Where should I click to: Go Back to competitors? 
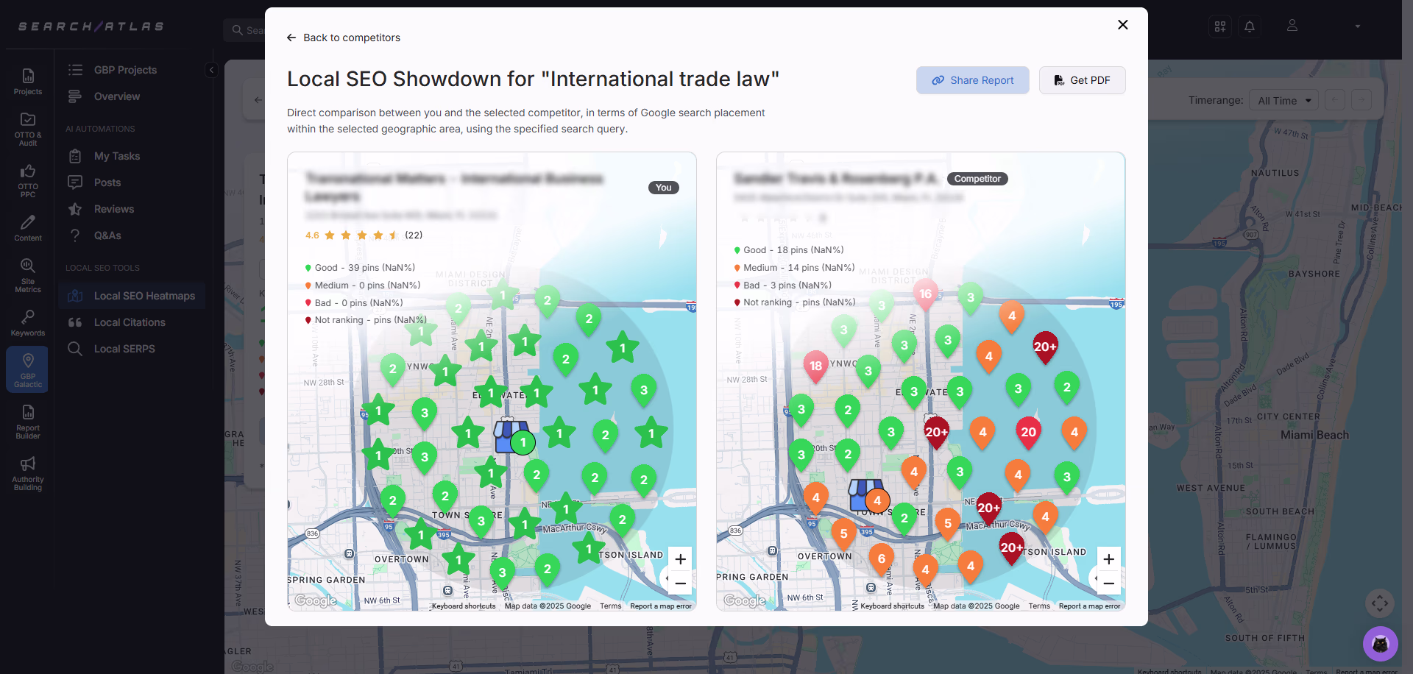pos(343,38)
